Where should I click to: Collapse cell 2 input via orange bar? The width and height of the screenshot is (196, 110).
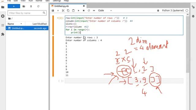click(x=53, y=25)
